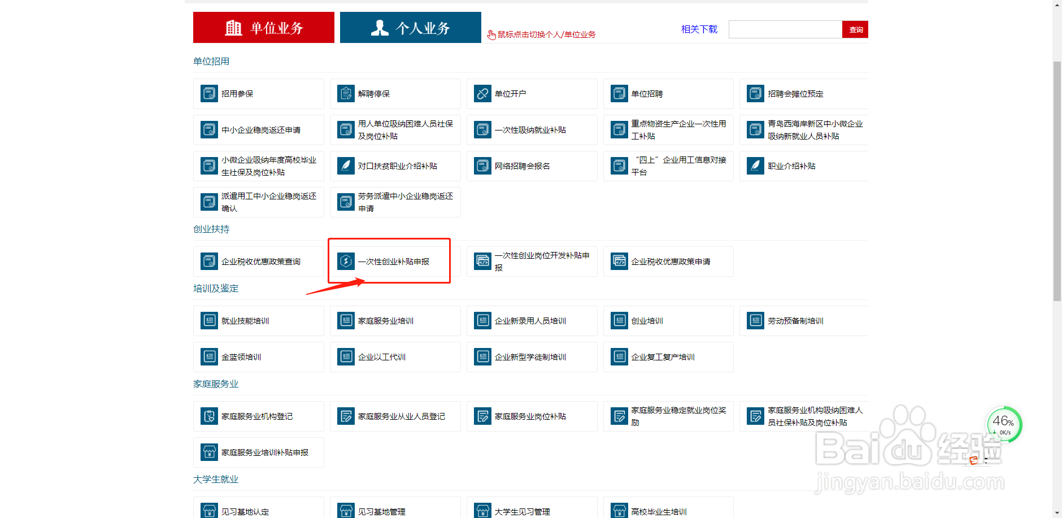This screenshot has width=1062, height=518.
Task: Open 见习基地管理
Action: pos(395,508)
